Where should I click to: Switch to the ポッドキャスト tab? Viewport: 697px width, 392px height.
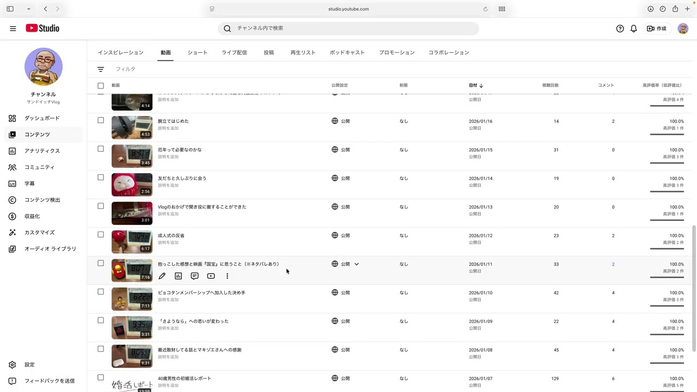(347, 53)
